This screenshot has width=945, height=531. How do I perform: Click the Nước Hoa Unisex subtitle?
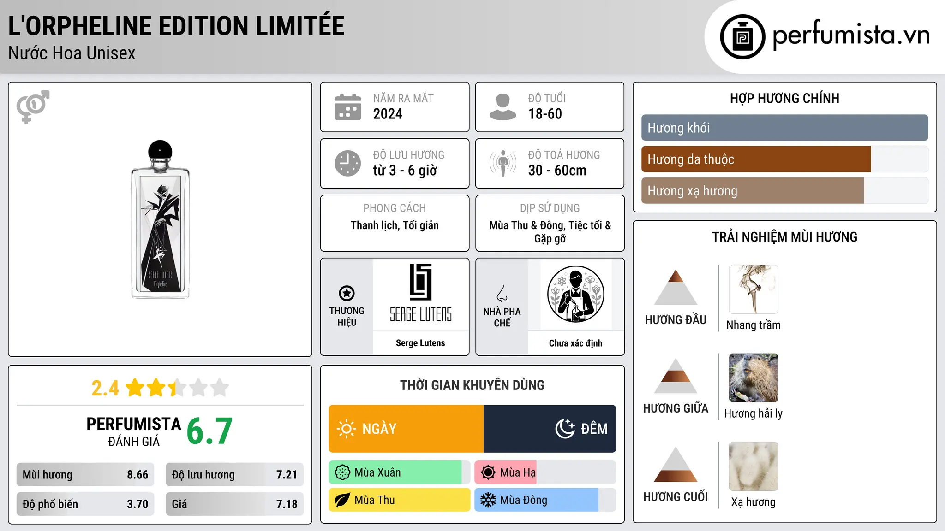pos(72,53)
